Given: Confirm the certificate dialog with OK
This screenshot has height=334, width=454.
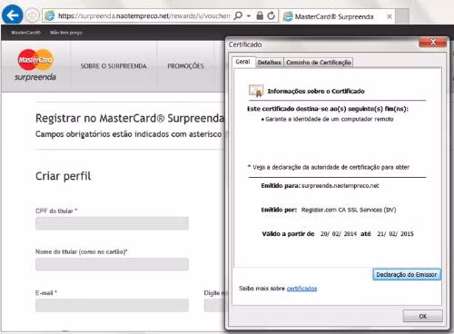Looking at the screenshot, I should (422, 316).
